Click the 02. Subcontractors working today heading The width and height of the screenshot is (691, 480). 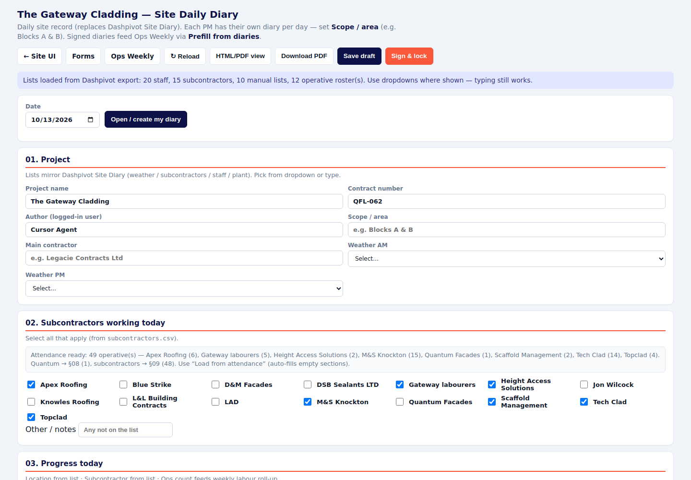95,323
